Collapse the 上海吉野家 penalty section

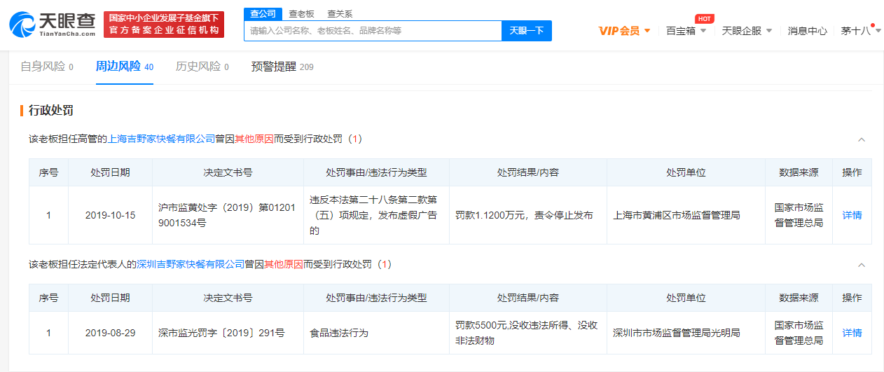click(862, 139)
